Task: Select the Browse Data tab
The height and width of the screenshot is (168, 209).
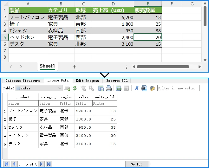Action: click(x=58, y=81)
